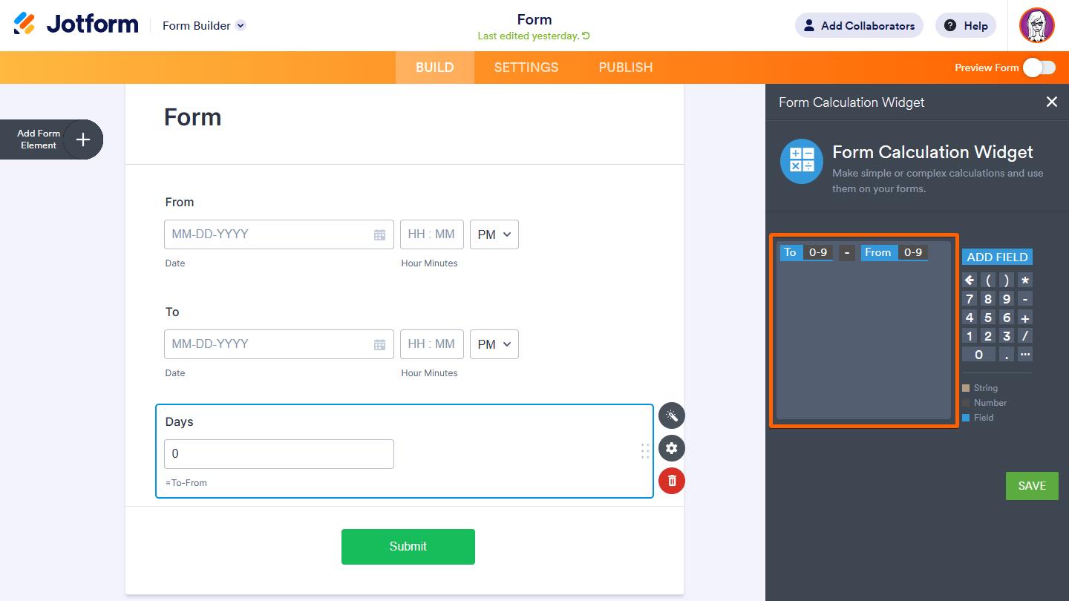1069x601 pixels.
Task: Open widget settings wand icon for Days
Action: click(672, 416)
